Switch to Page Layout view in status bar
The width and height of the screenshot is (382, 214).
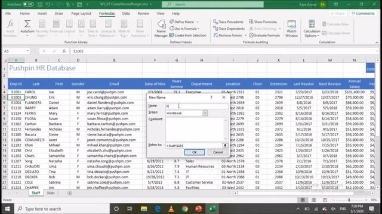pyautogui.click(x=314, y=200)
